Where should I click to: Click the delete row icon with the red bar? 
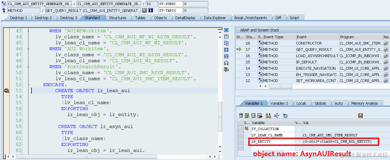[260, 115]
